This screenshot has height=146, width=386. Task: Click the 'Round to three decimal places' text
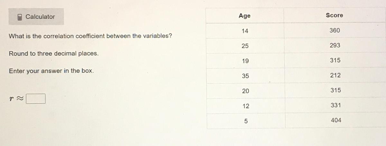tap(53, 53)
